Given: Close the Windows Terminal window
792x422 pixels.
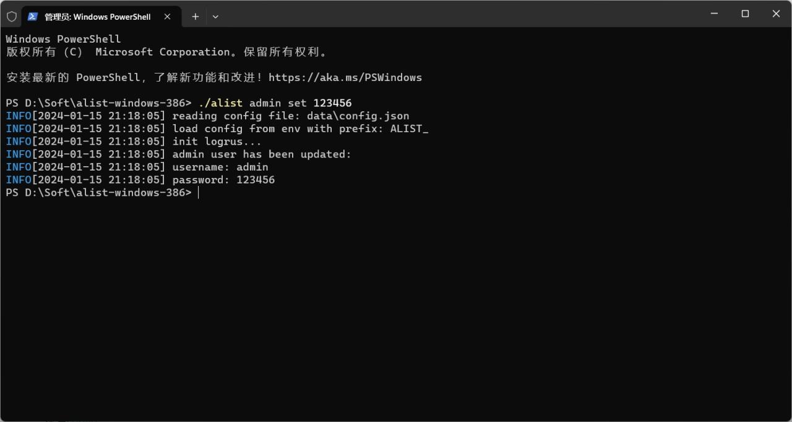Looking at the screenshot, I should [x=776, y=14].
